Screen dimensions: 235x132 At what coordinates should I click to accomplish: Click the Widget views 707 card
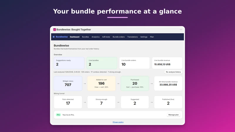pos(68,83)
